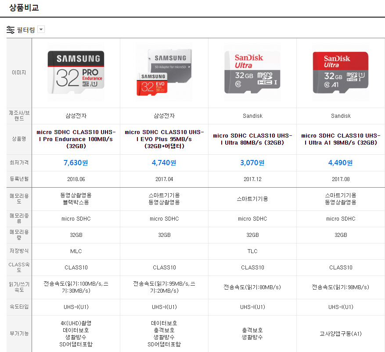Click the 2017.04 registration date cell
Screen dimensions: 385x352
(x=164, y=179)
